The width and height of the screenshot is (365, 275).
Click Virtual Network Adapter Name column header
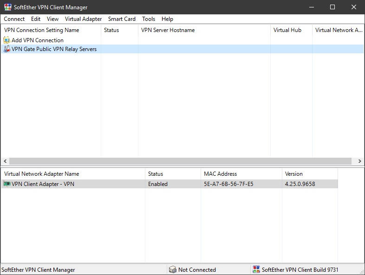(73, 173)
